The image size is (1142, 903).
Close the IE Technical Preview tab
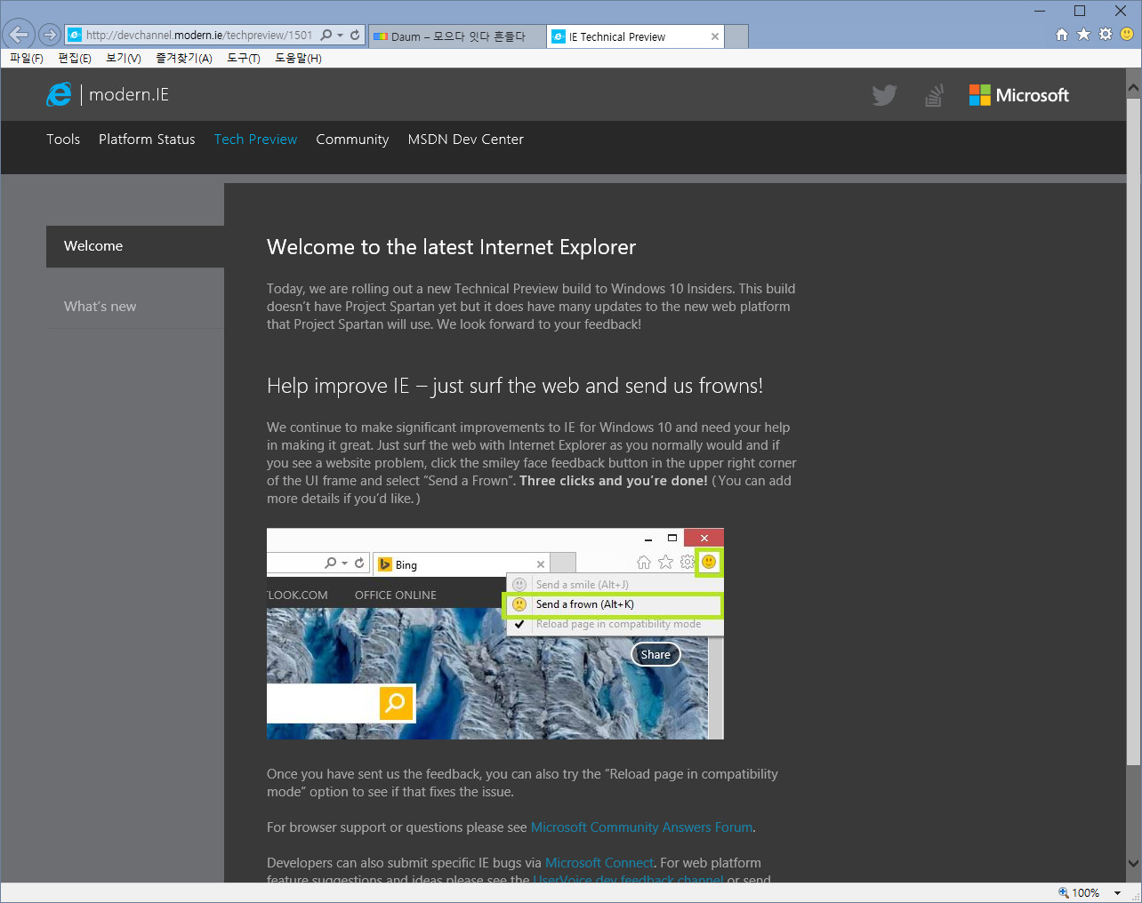[x=715, y=36]
